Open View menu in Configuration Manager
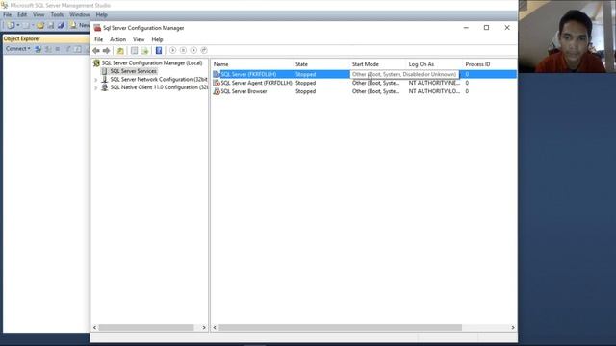The width and height of the screenshot is (616, 346). pyautogui.click(x=139, y=39)
